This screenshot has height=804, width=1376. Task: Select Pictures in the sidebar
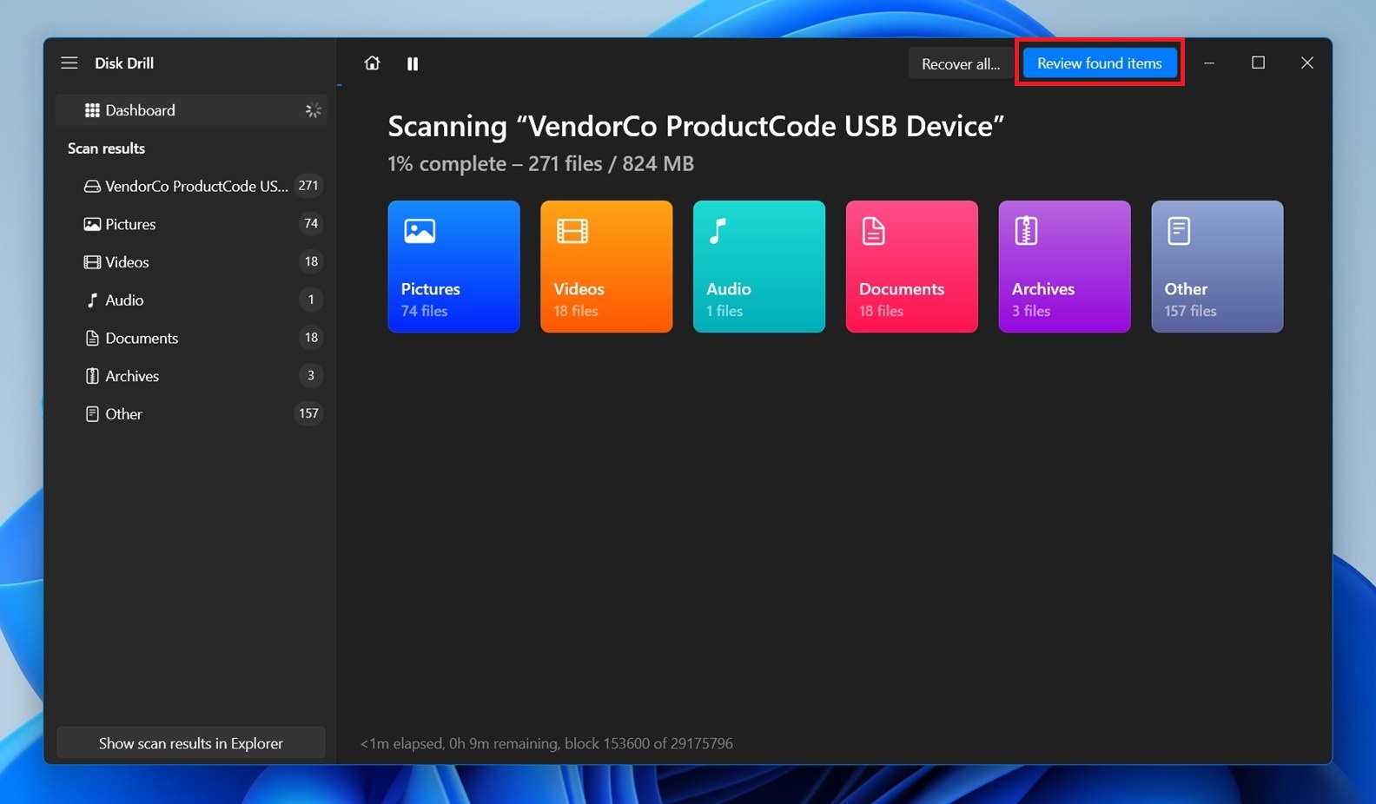pos(191,224)
